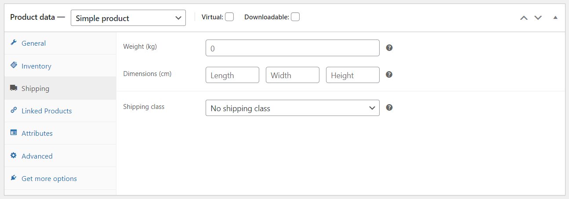Open the Linked Products tab
This screenshot has height=199, width=569.
pyautogui.click(x=47, y=111)
